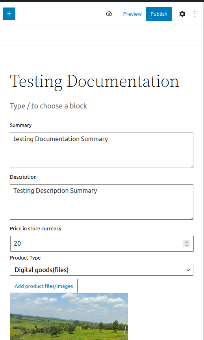Open the three-dot options menu
Screen dimensions: 204x340
coord(195,14)
